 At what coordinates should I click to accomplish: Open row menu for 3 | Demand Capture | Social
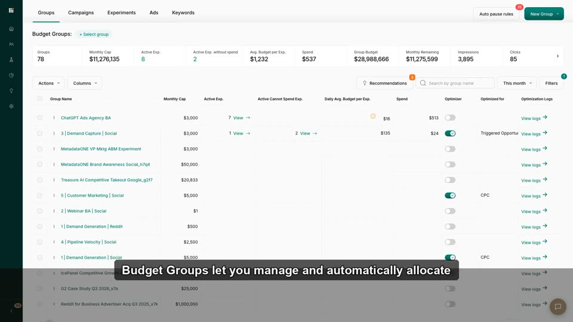[54, 133]
